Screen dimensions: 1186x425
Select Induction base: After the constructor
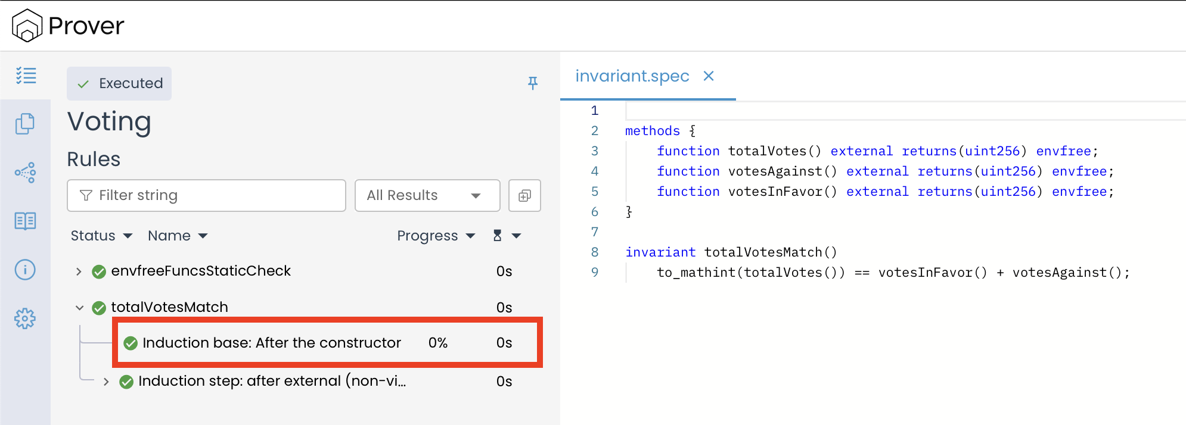coord(271,343)
